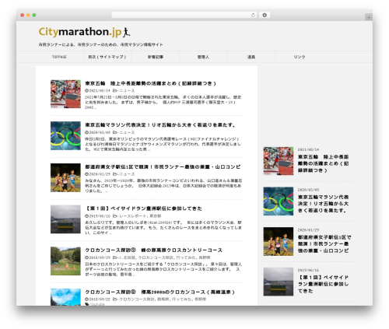
Task: Open the Youtube tag link
Action: pos(97,304)
